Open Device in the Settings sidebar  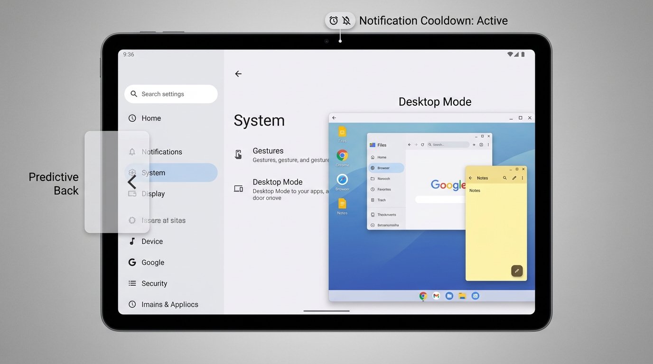[171, 242]
